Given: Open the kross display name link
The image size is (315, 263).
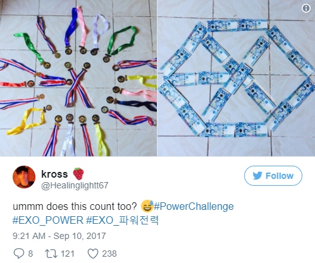Looking at the screenshot, I should [x=54, y=174].
